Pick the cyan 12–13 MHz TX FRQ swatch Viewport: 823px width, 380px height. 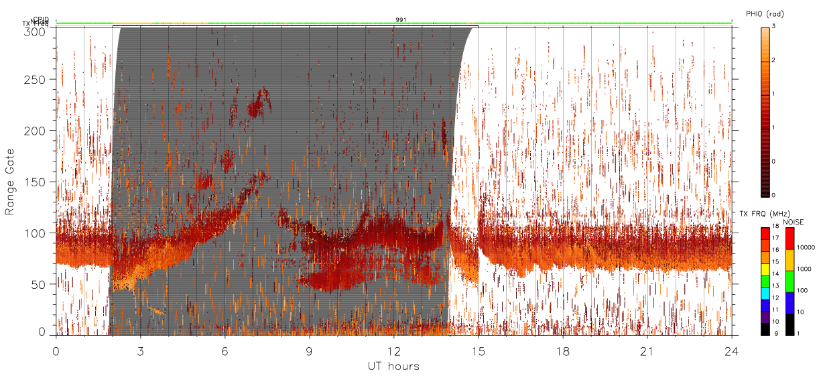(x=765, y=294)
